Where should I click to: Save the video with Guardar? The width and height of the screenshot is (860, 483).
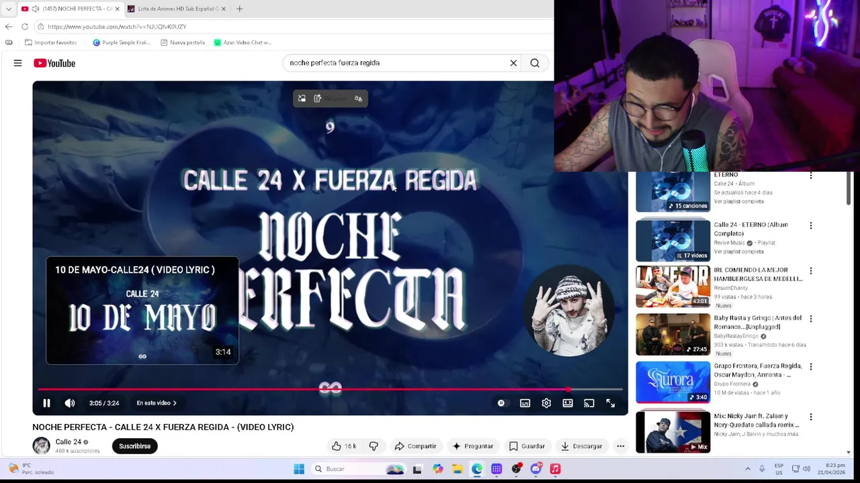pyautogui.click(x=527, y=446)
